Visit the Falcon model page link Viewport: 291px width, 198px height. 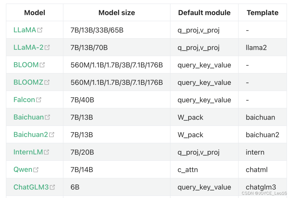tap(24, 100)
